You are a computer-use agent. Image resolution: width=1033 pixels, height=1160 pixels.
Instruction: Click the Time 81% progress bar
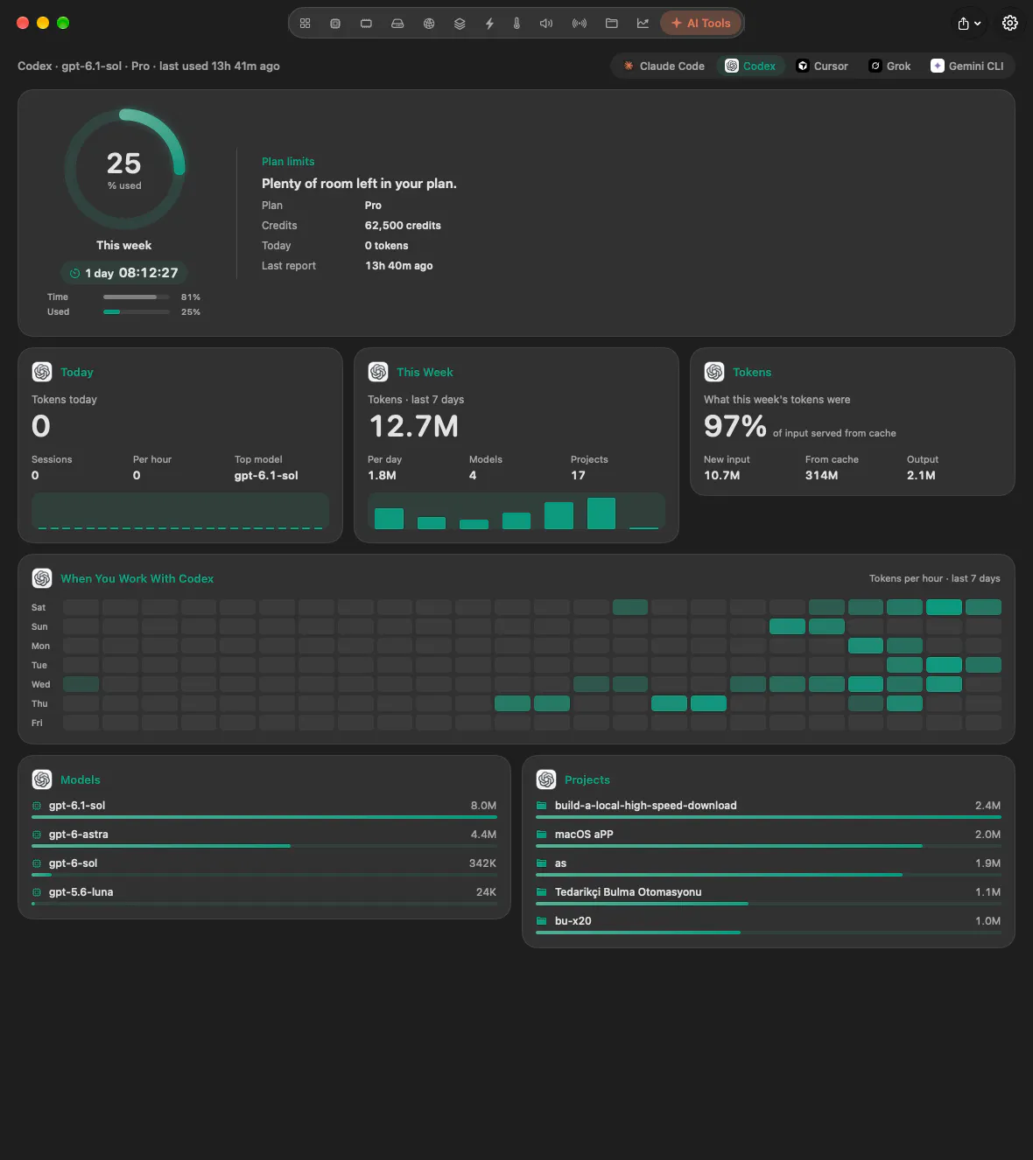[x=137, y=297]
